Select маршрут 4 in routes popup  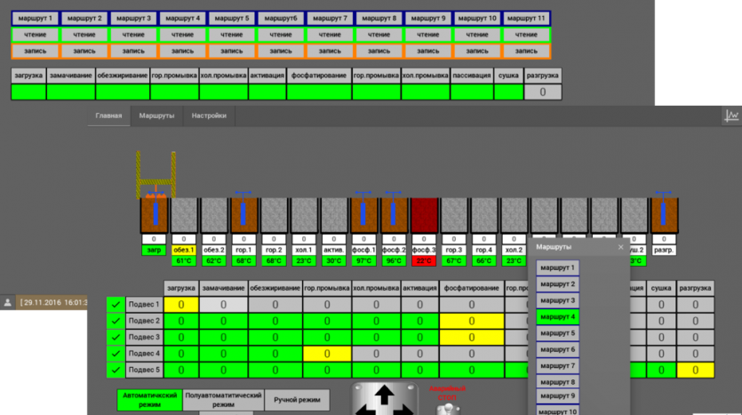point(558,317)
